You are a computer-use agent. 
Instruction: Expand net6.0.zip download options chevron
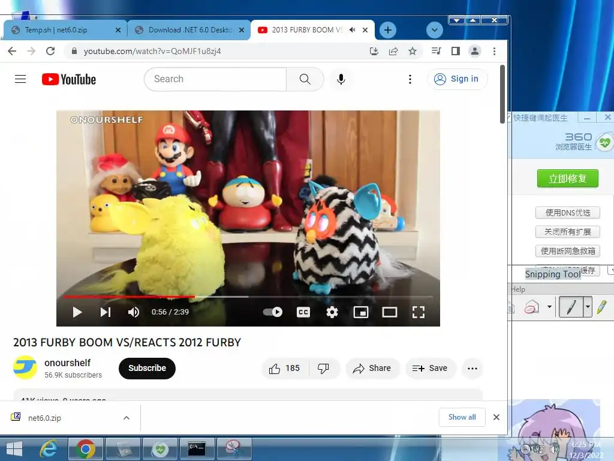click(x=127, y=418)
